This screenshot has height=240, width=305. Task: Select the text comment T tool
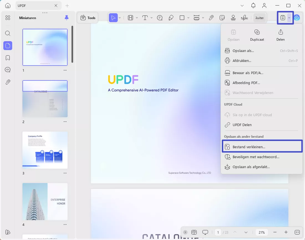[145, 18]
